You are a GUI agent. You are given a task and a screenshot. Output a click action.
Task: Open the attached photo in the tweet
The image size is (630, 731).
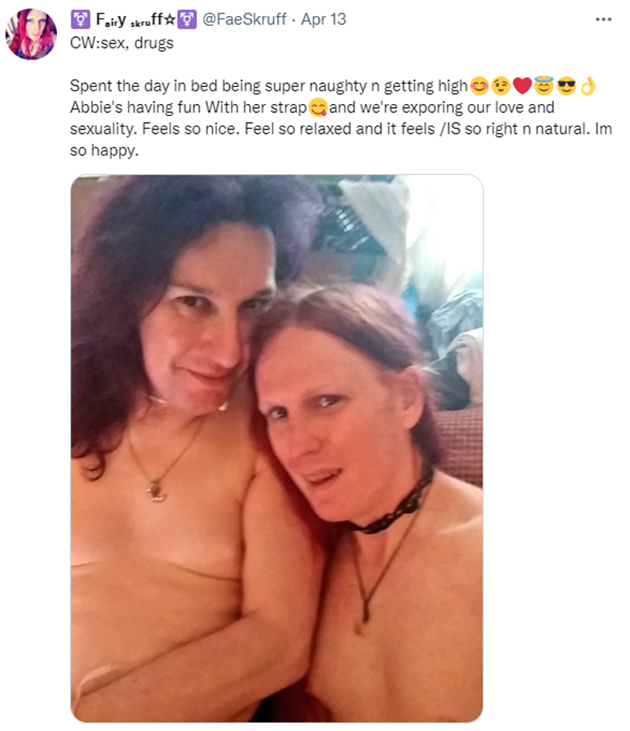pyautogui.click(x=276, y=449)
